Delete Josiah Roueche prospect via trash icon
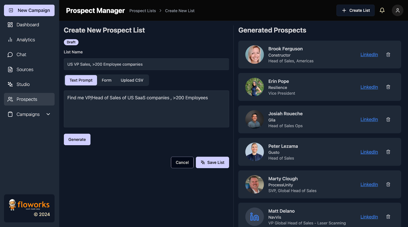 coord(388,119)
